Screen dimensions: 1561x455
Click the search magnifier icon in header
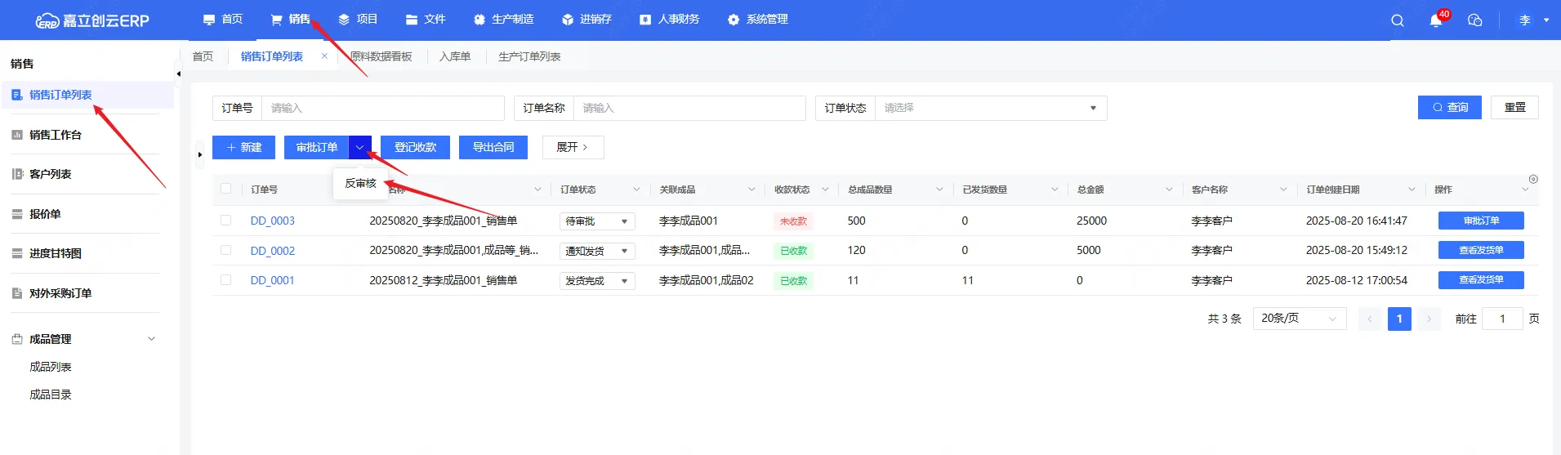[1397, 20]
